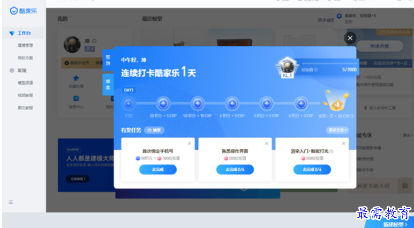This screenshot has height=228, width=414.
Task: Open 图文教程 in the sidebar
Action: (25, 108)
